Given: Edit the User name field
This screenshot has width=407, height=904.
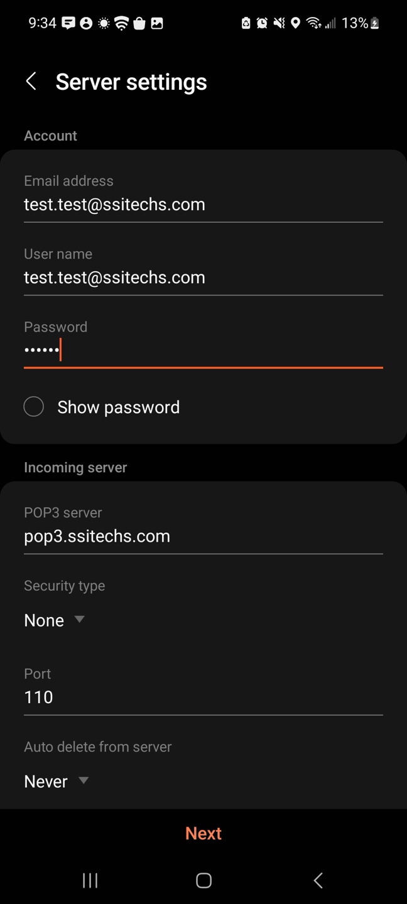Looking at the screenshot, I should pos(203,277).
